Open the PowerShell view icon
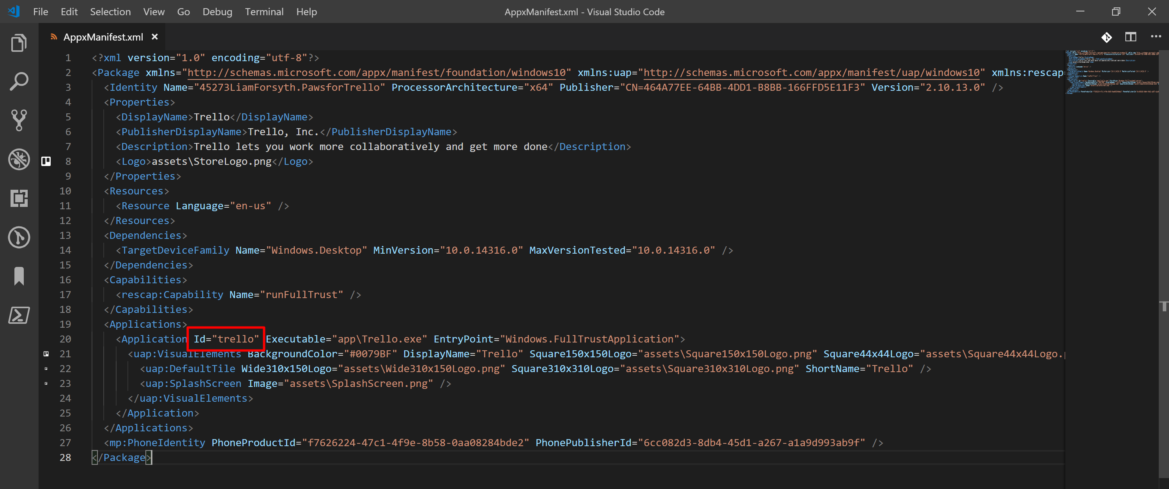The image size is (1169, 489). tap(19, 315)
